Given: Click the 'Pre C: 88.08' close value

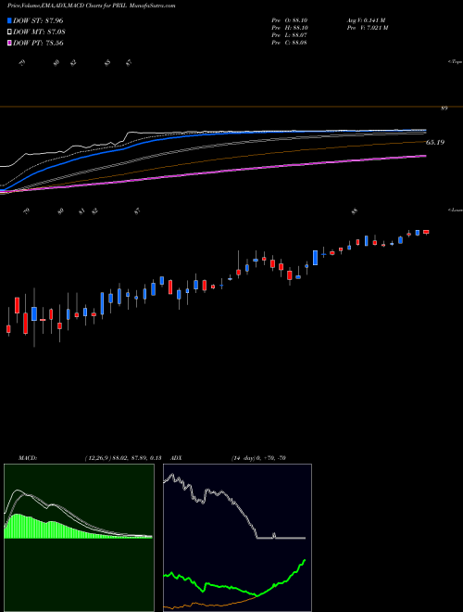Looking at the screenshot, I should (289, 43).
